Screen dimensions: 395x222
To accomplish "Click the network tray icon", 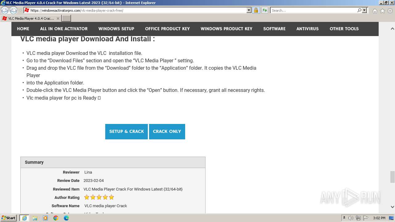I will click(358, 218).
